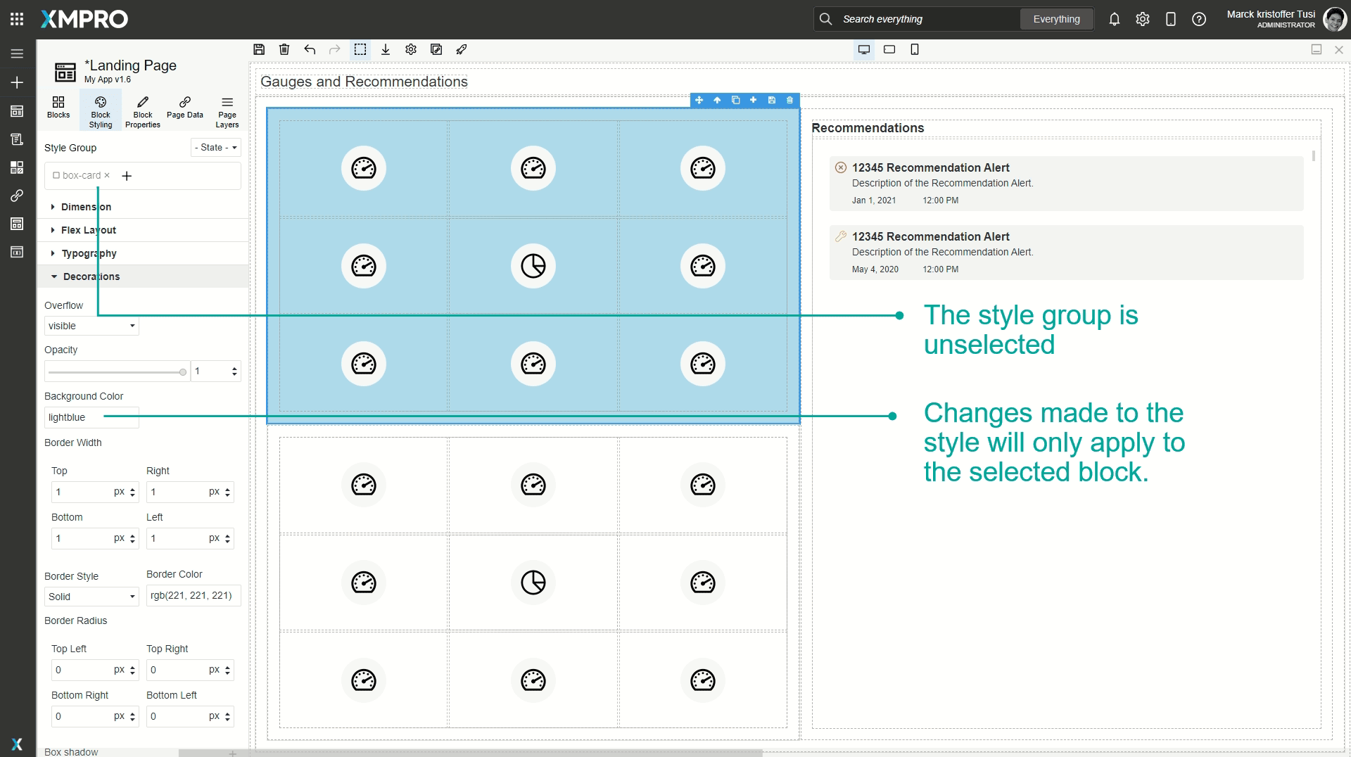Add a new style group with the plus button
This screenshot has height=757, width=1351.
[x=127, y=176]
